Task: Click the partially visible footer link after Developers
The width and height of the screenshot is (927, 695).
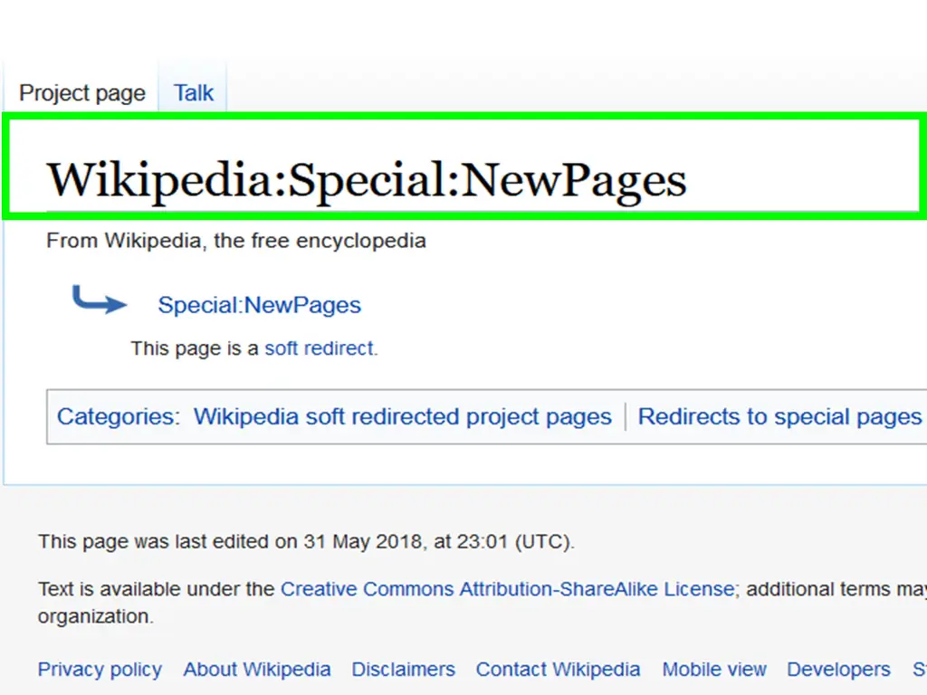Action: (x=920, y=669)
